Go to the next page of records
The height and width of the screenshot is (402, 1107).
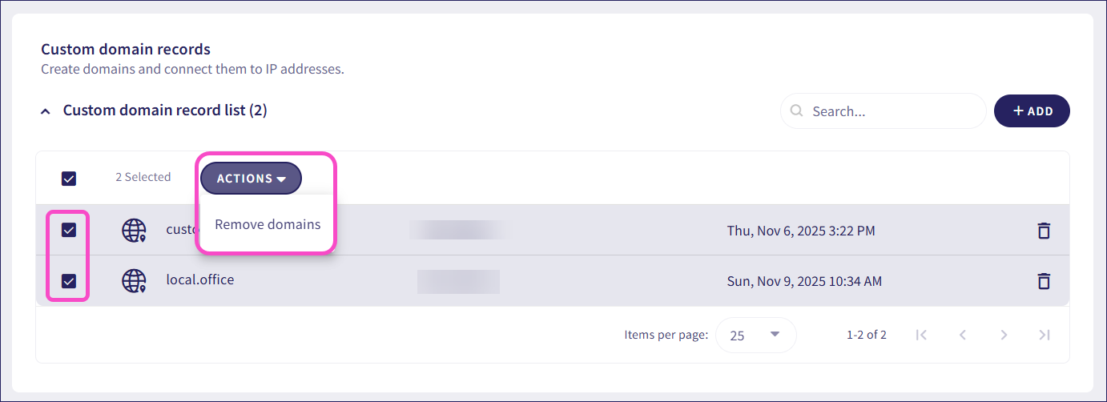pyautogui.click(x=1004, y=335)
